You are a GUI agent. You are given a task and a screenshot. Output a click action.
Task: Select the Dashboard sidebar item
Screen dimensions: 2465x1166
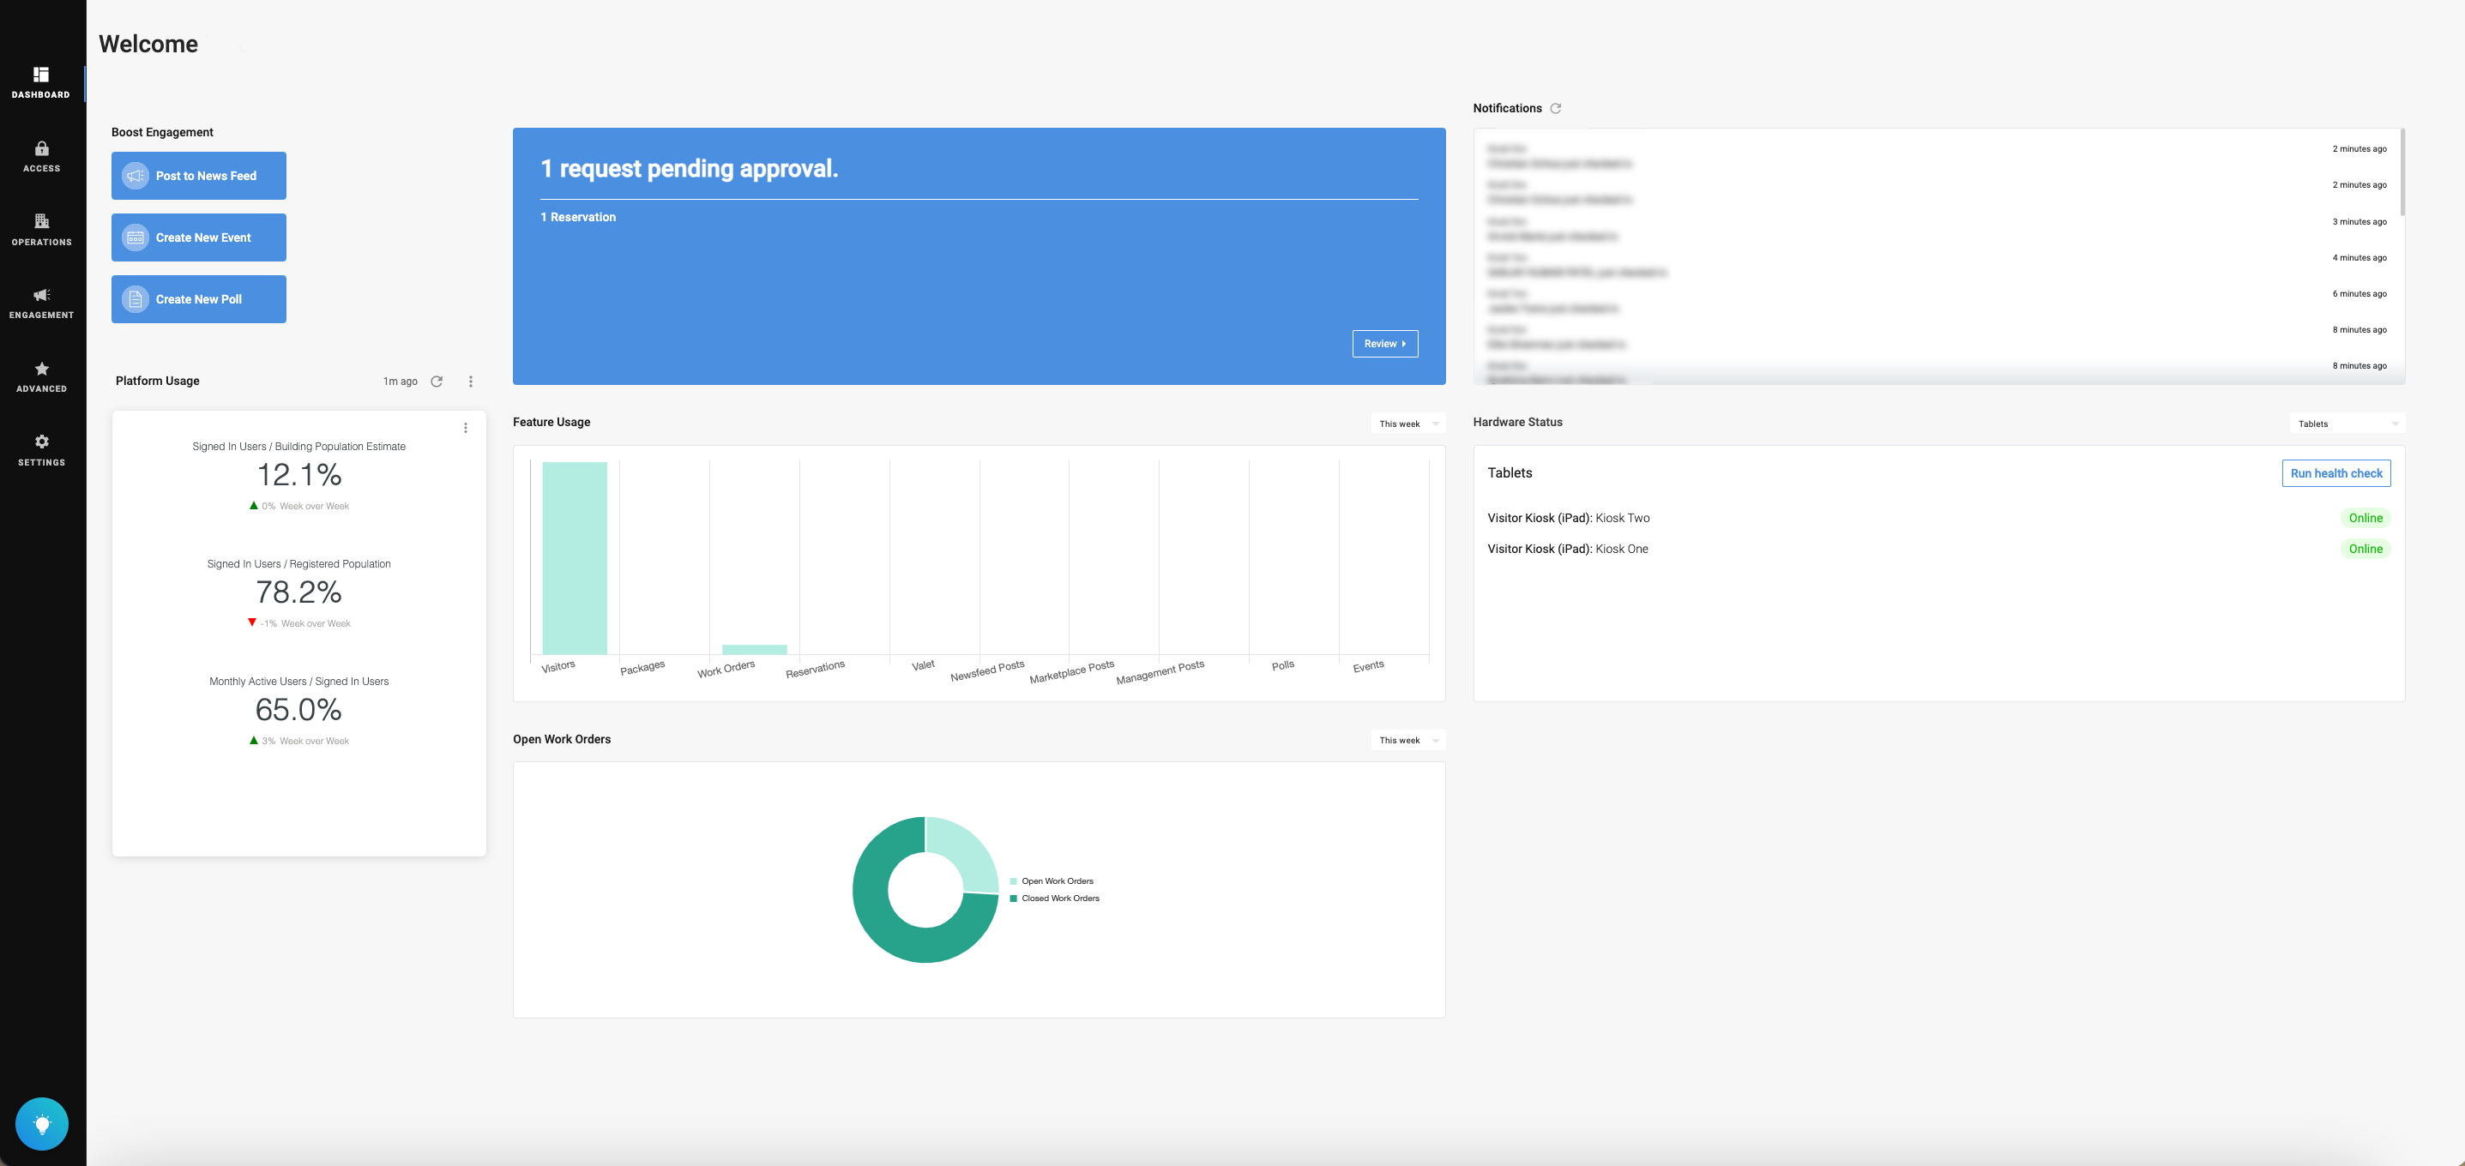tap(41, 82)
